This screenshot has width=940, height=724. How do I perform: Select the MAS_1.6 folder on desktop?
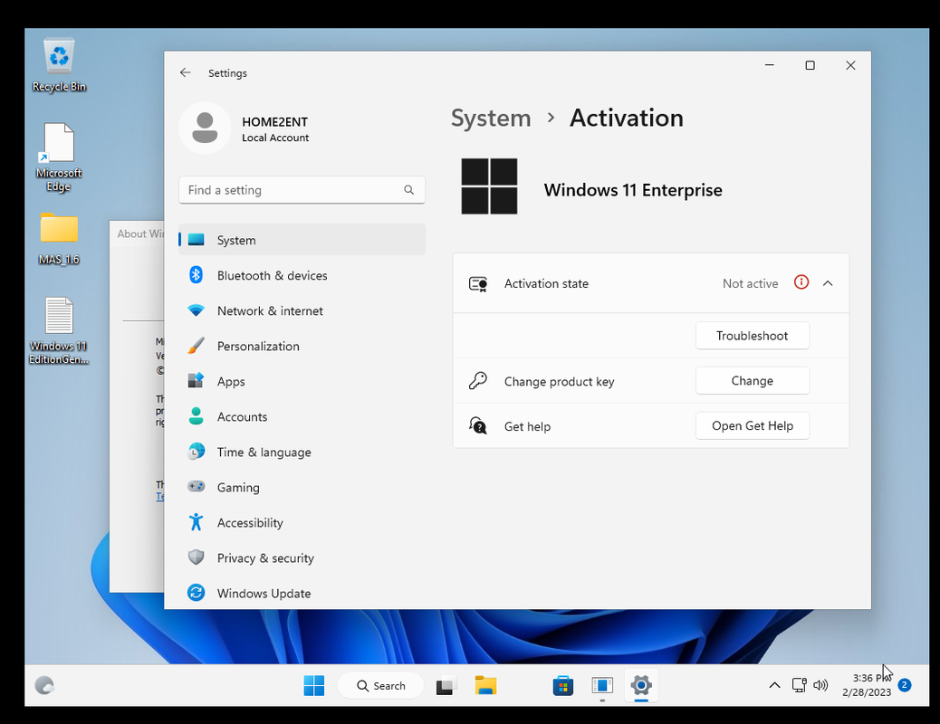click(x=59, y=239)
